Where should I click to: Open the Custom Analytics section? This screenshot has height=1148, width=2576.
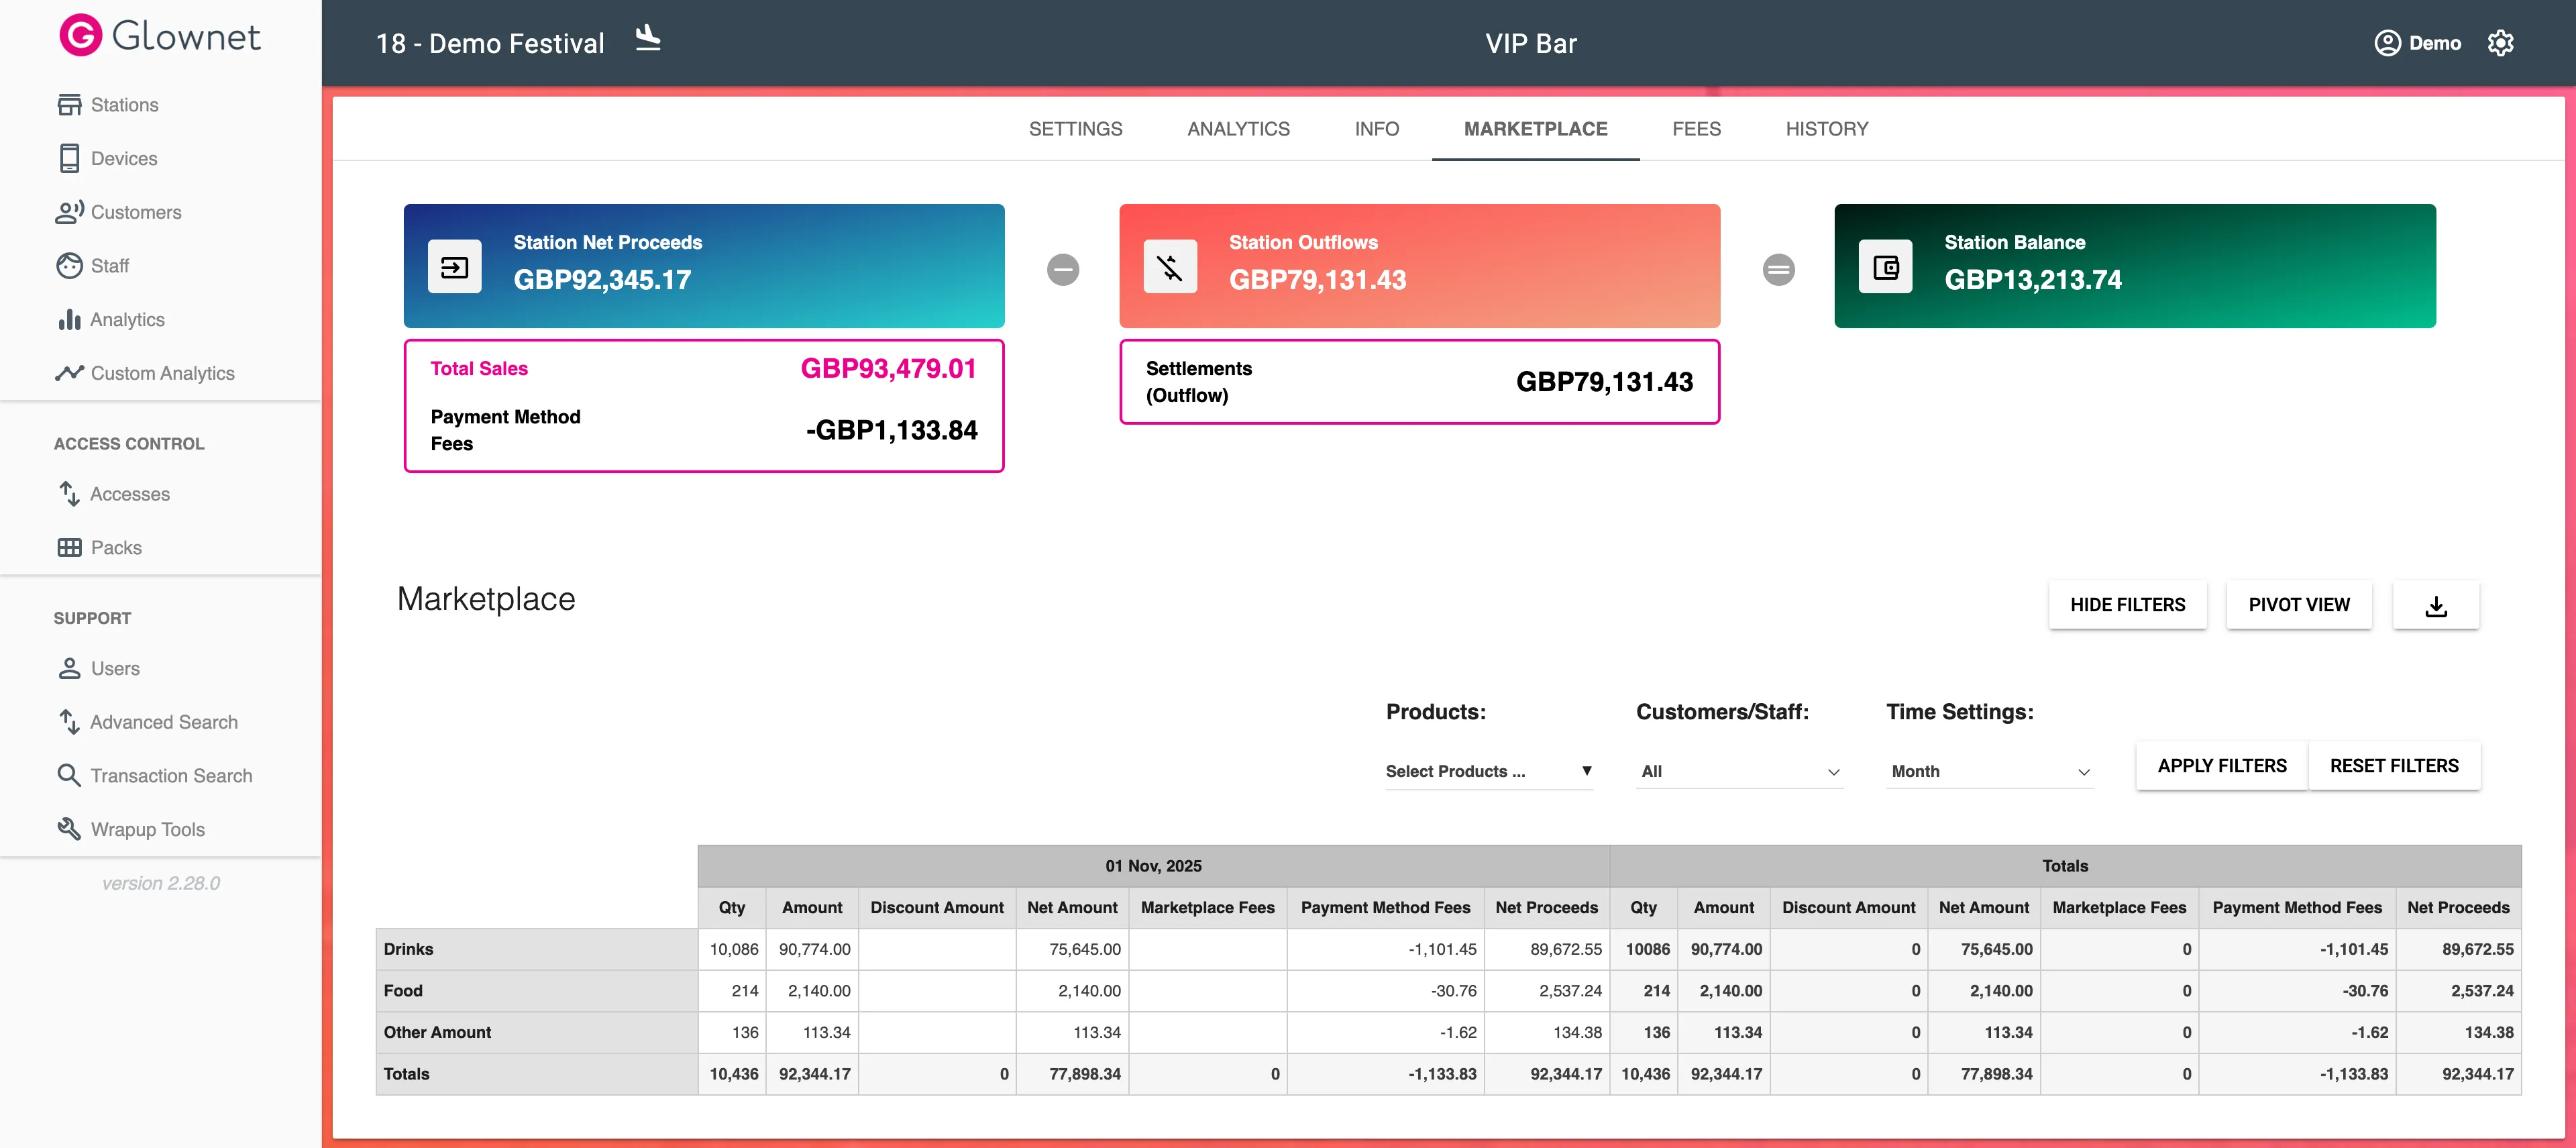click(x=162, y=372)
